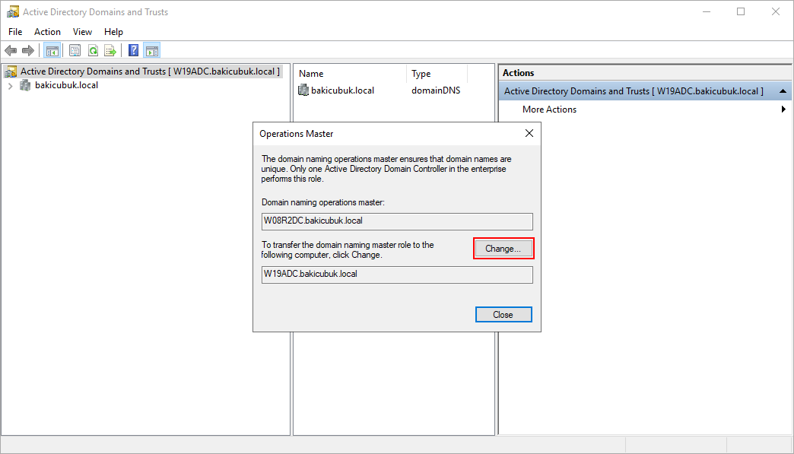Expand the More Actions submenu arrow
794x454 pixels.
coord(783,110)
